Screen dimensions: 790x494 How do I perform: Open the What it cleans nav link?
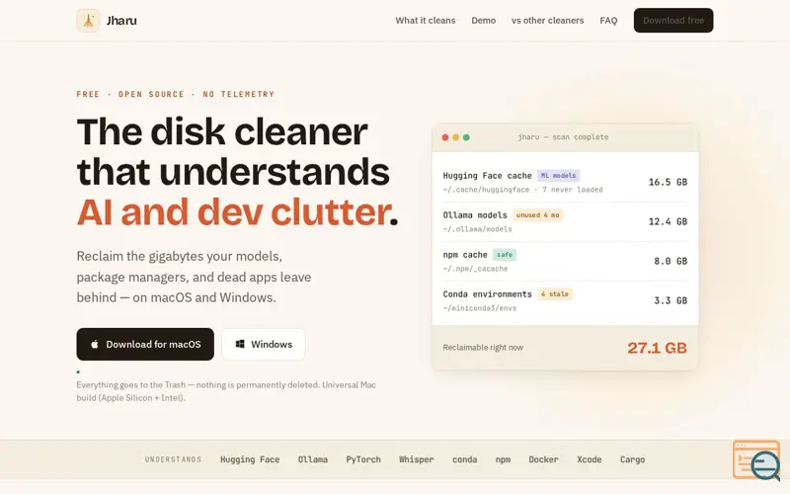tap(426, 21)
